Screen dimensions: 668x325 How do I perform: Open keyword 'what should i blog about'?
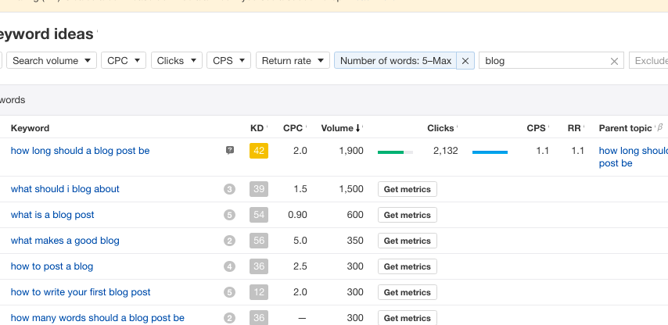pos(65,189)
